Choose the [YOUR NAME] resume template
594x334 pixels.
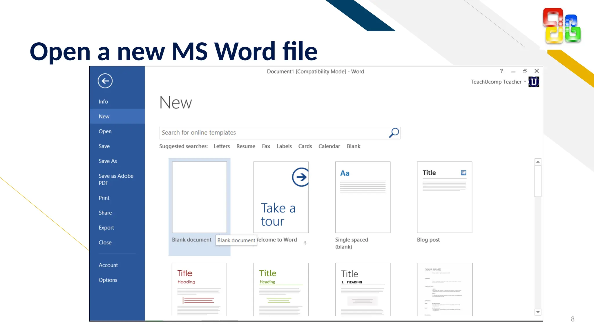point(445,289)
